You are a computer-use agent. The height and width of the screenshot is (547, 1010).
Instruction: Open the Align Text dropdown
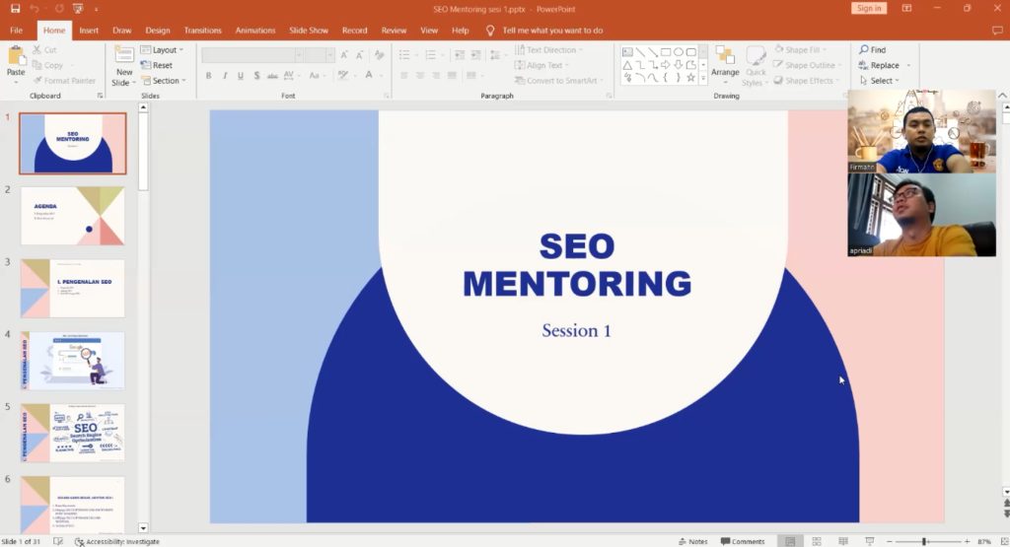click(542, 65)
